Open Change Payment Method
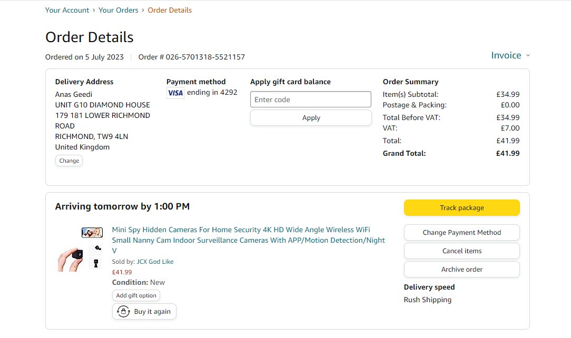571x338 pixels. coord(461,232)
